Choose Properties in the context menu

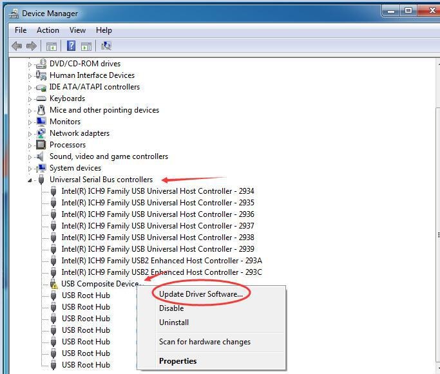pos(178,361)
